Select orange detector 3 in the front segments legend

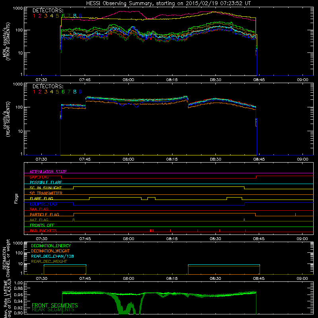(x=46, y=16)
